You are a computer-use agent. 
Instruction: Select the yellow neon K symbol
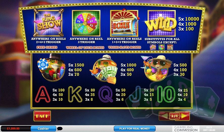coord(75,94)
